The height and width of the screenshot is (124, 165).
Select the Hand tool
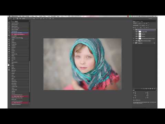coord(9,60)
